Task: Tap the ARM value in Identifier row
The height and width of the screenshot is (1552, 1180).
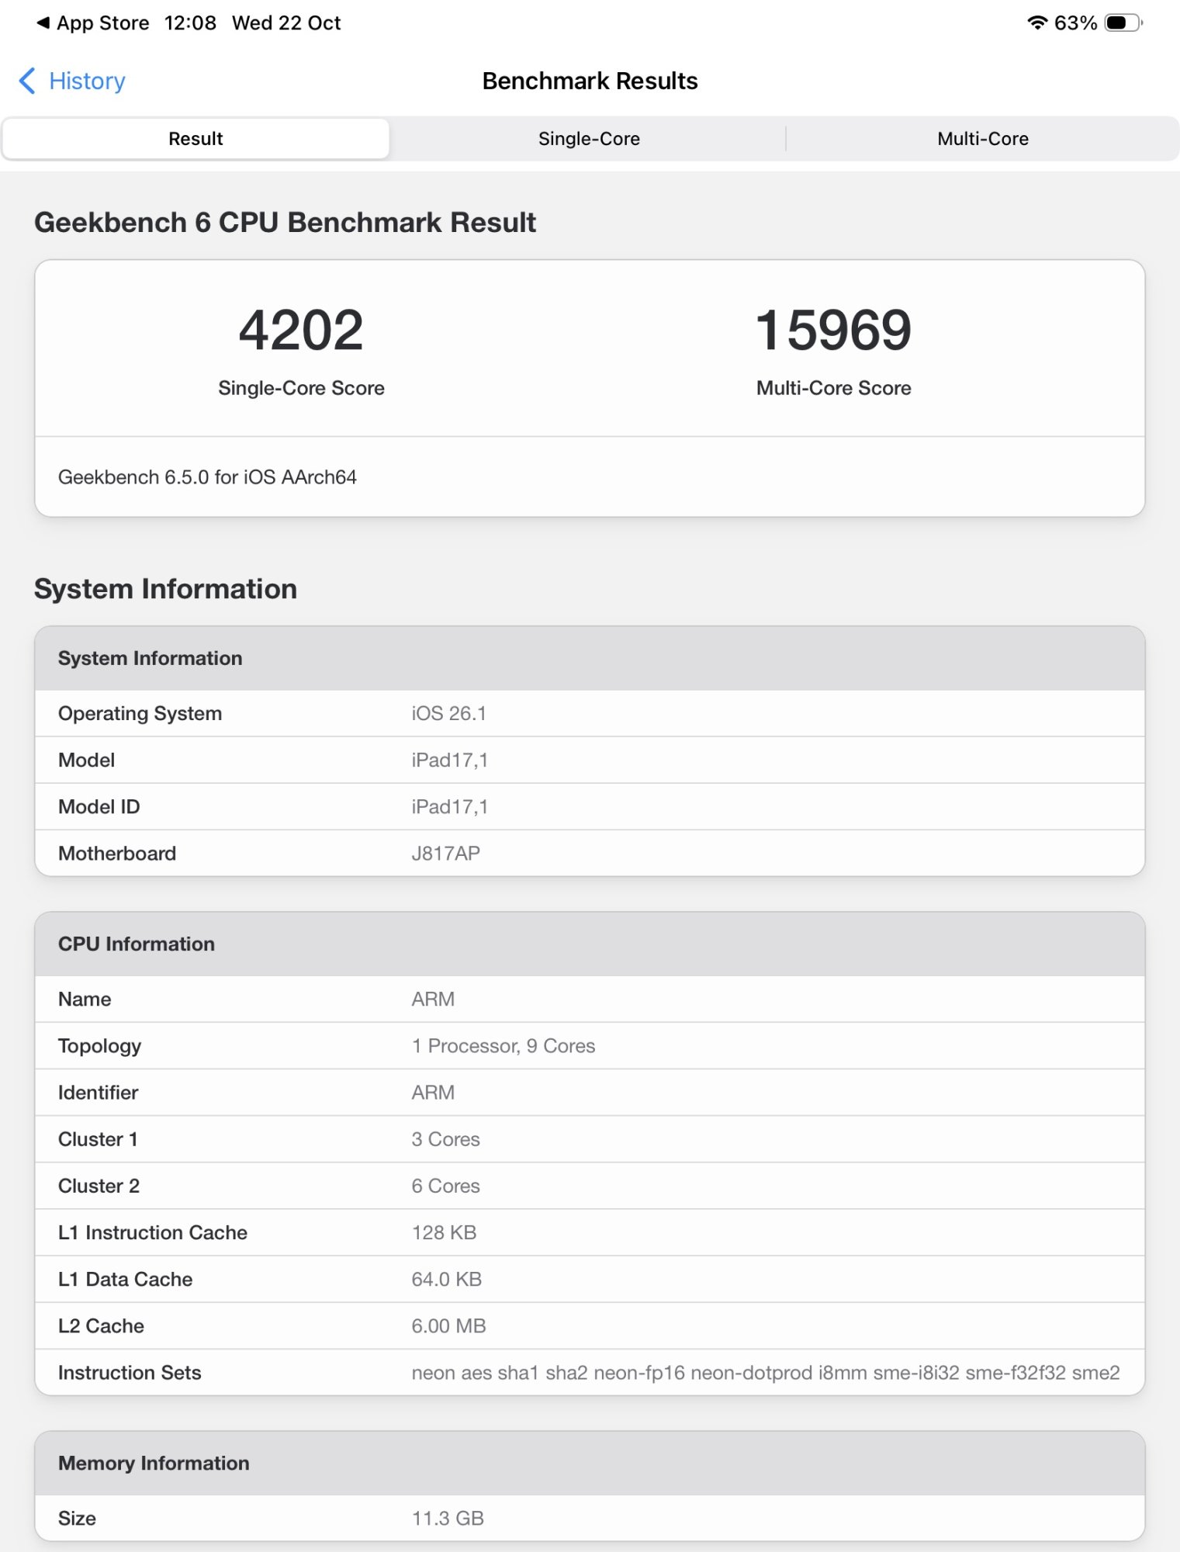Action: 433,1092
